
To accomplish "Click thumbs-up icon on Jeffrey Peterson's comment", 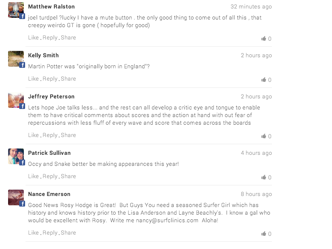I will pos(263,136).
